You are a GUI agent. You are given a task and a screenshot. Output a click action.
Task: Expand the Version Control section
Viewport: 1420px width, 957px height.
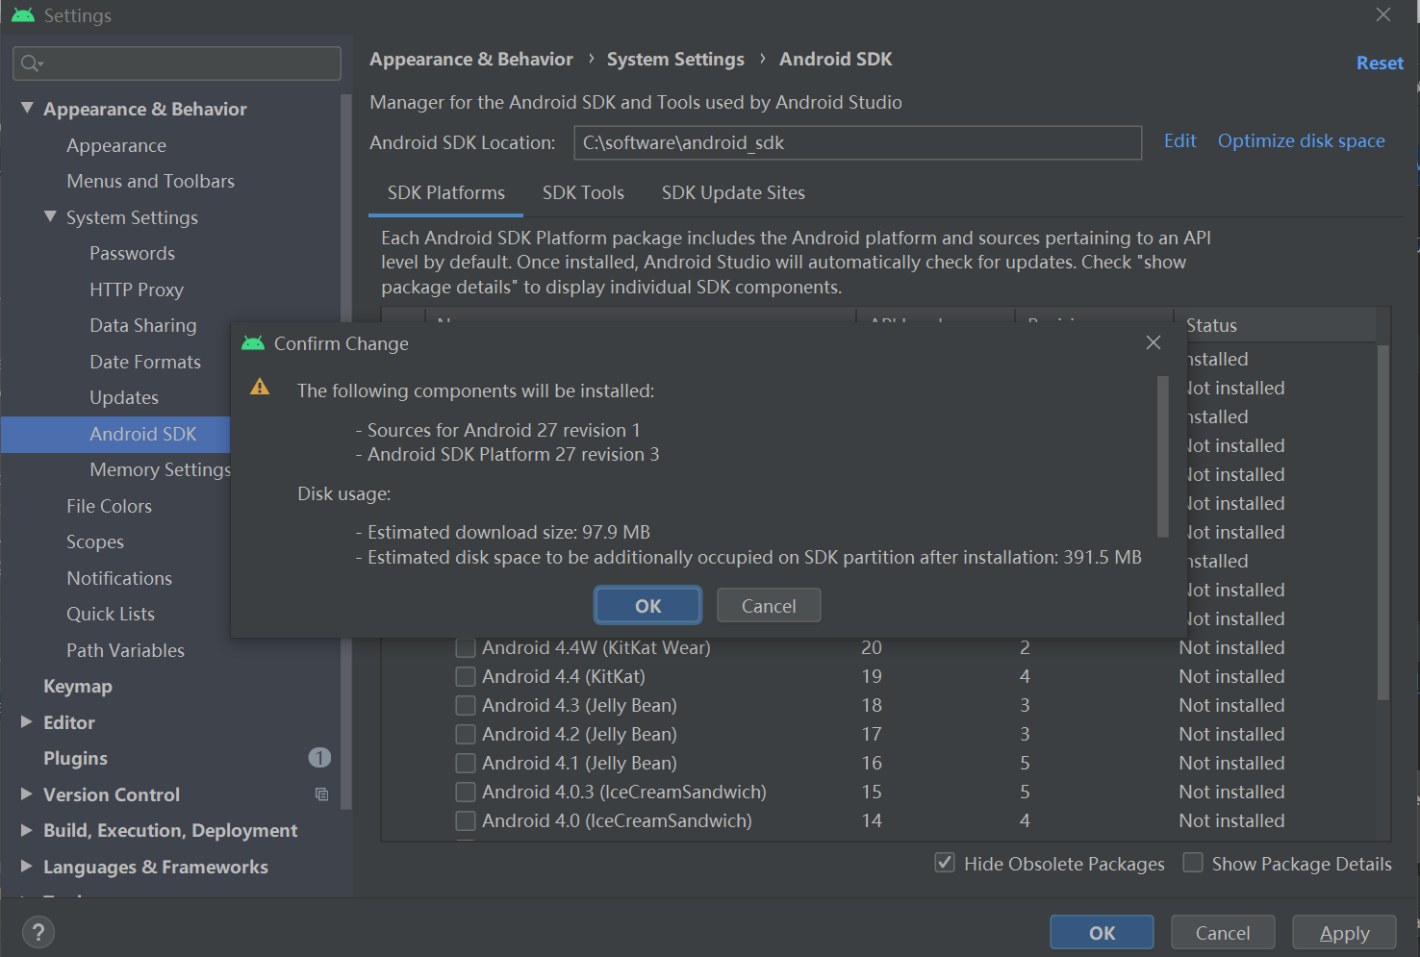click(x=27, y=794)
